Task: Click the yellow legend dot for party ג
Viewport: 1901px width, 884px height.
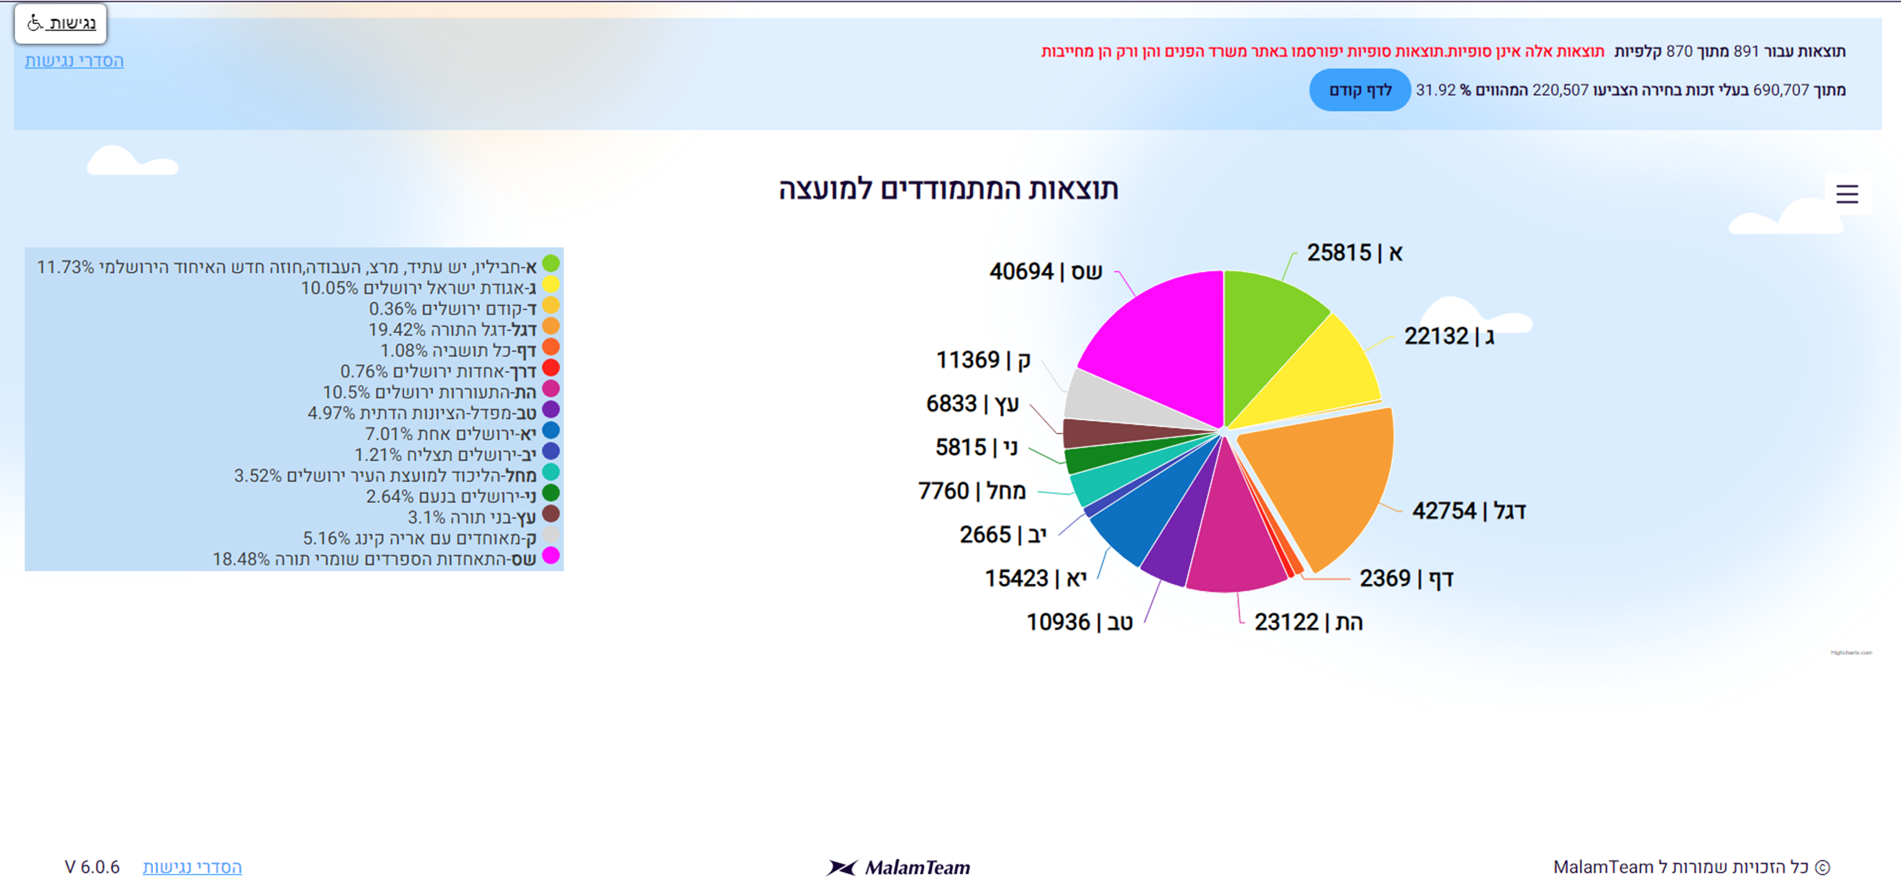Action: 550,285
